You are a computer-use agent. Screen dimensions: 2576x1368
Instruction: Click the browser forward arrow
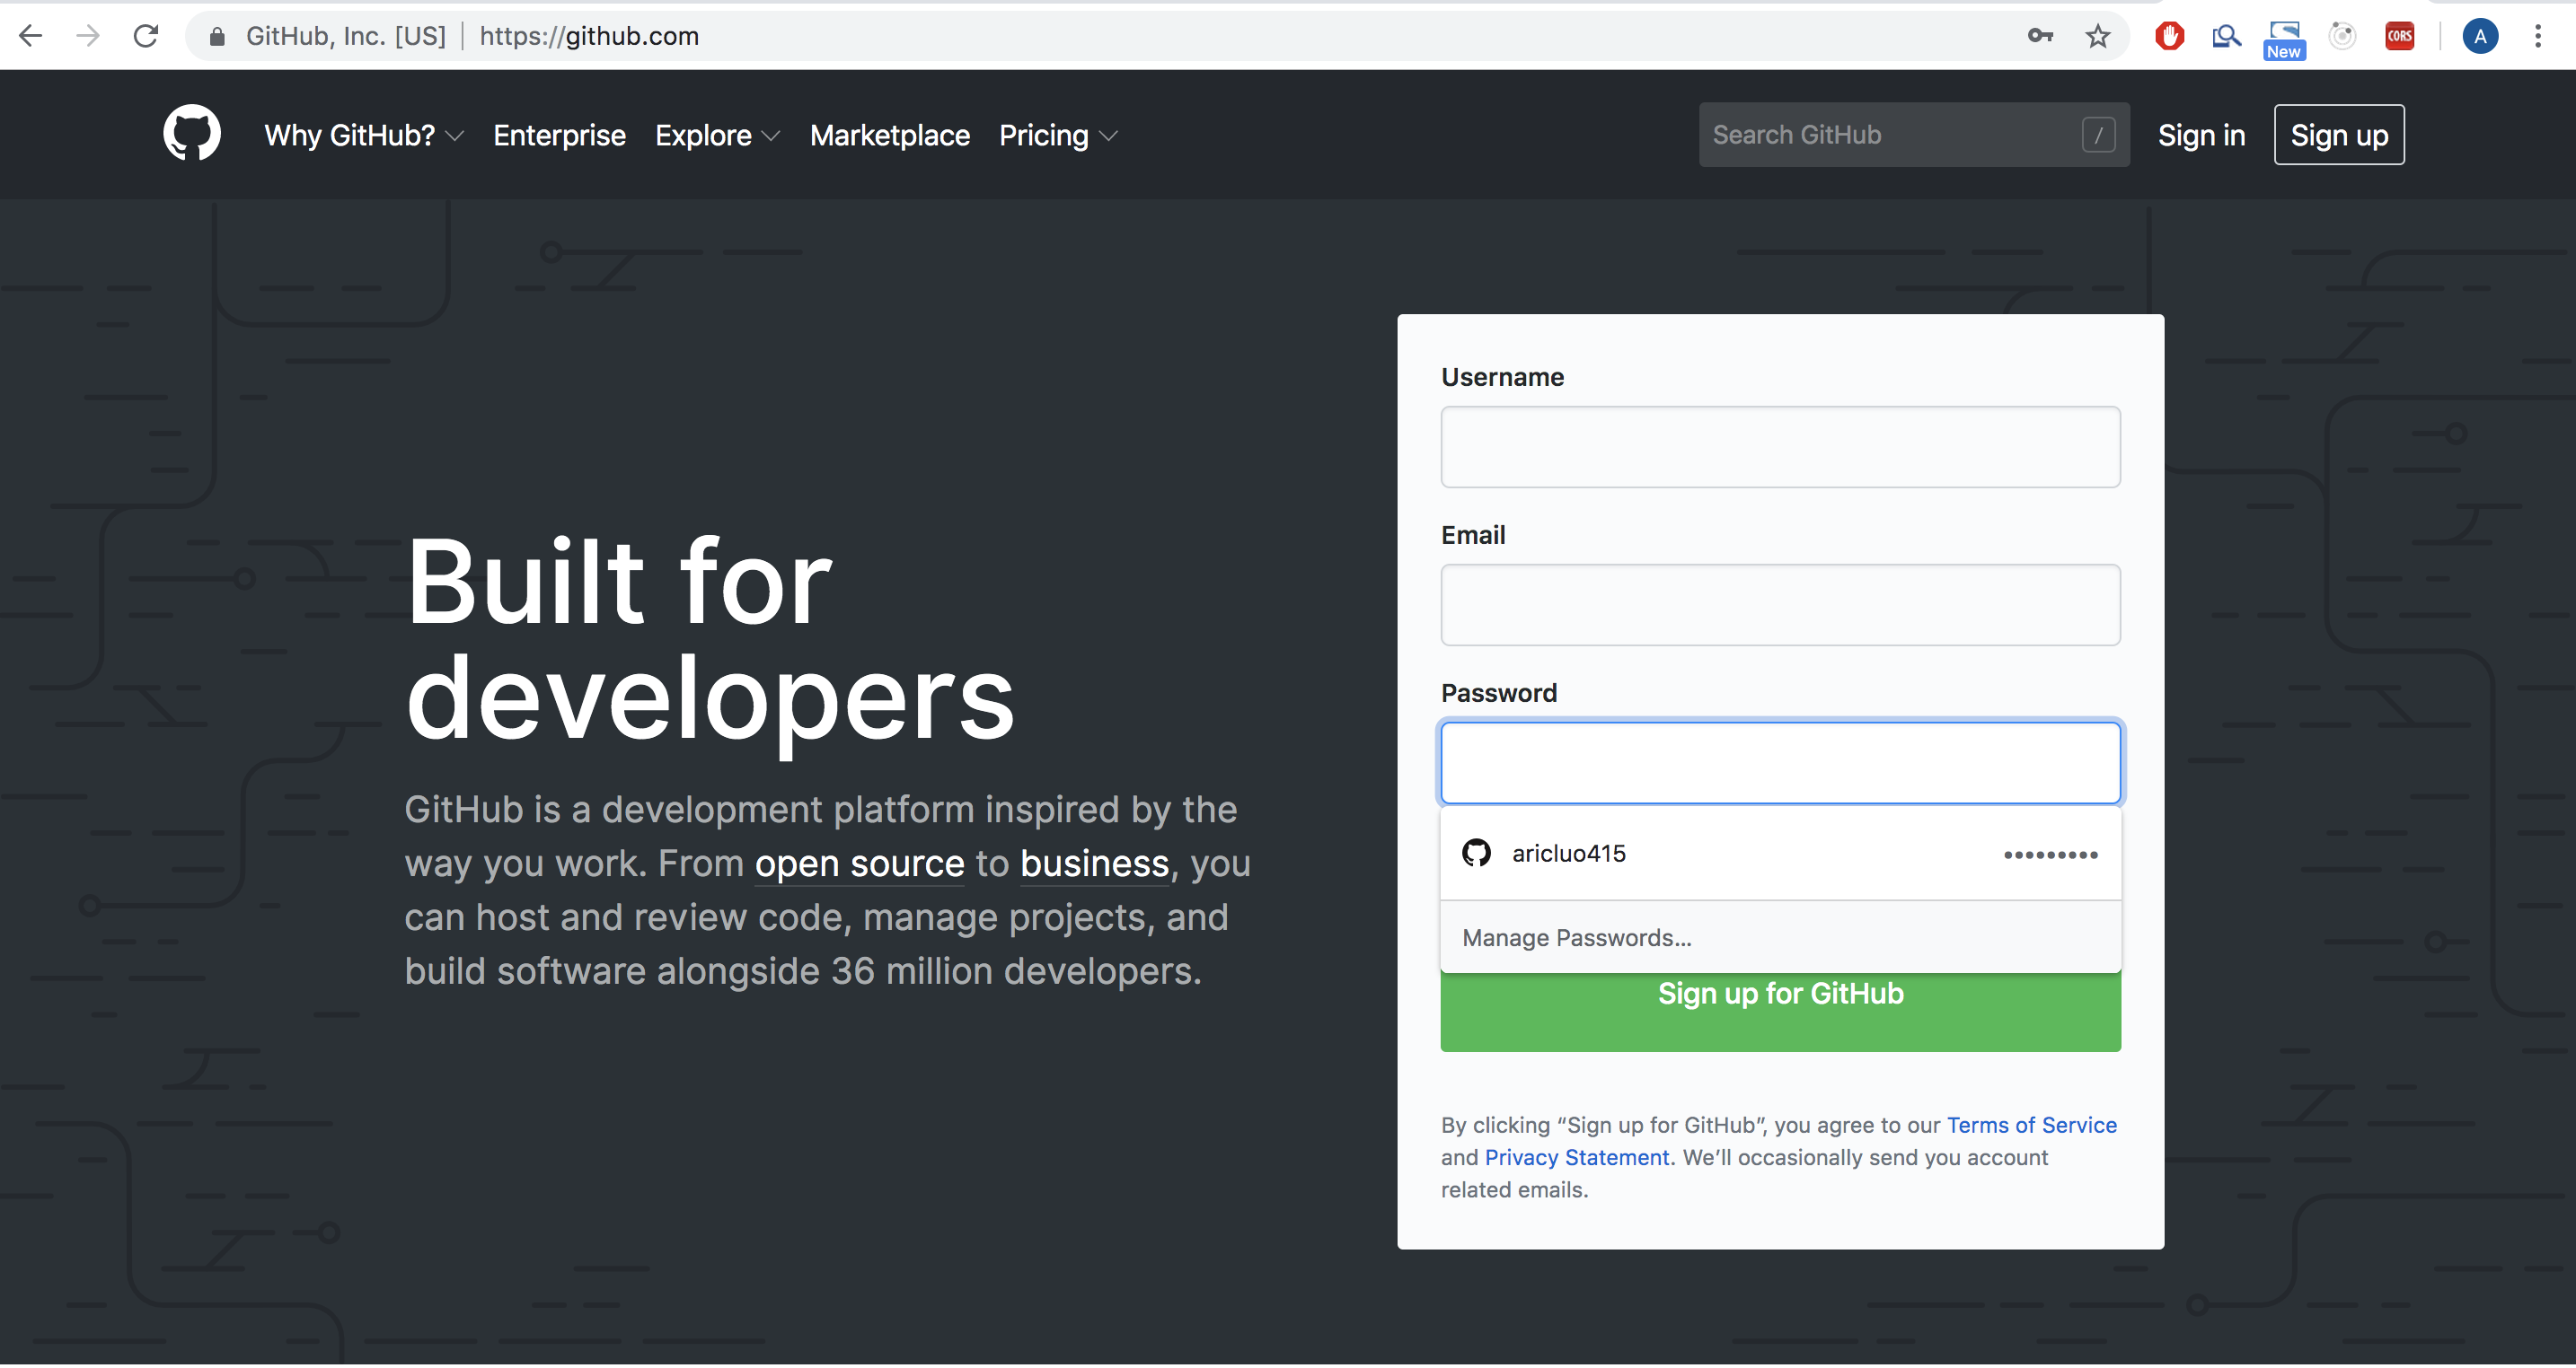click(x=88, y=36)
